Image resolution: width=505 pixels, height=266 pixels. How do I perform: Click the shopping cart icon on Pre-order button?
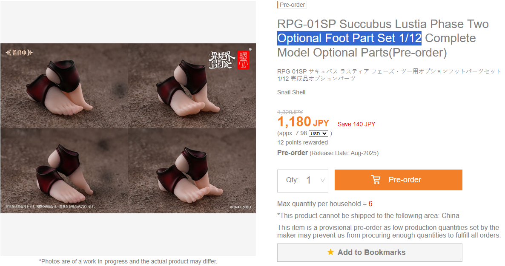376,180
